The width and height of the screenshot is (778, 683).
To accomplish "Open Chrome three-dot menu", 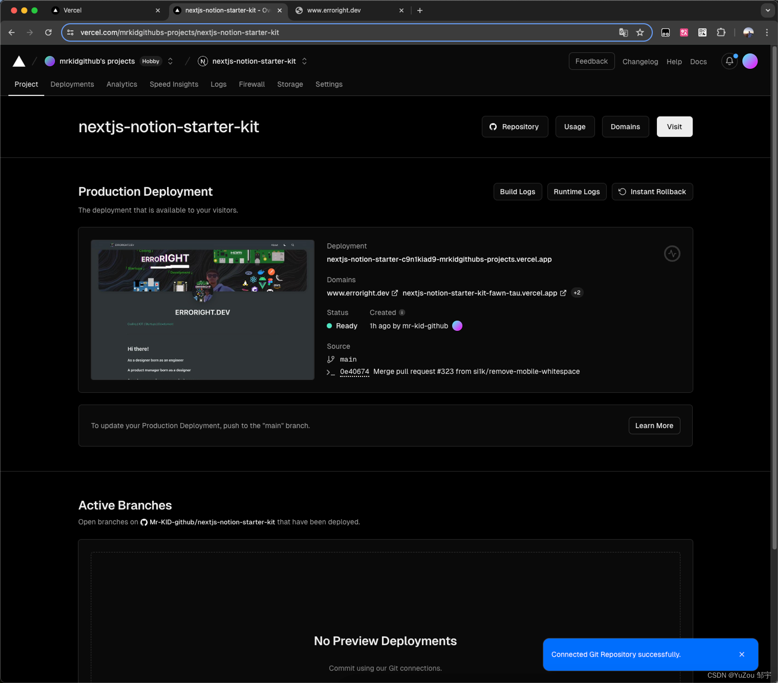I will coord(767,32).
